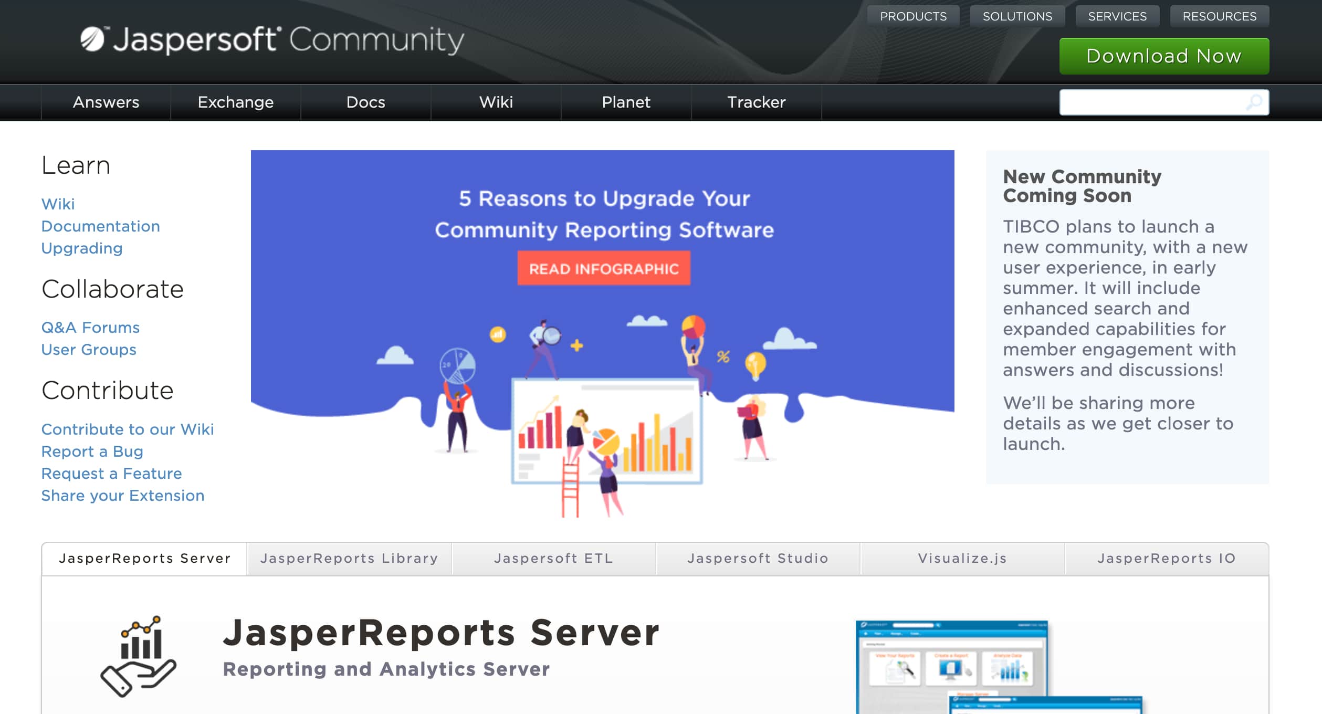Click the Jaspersoft Community logo
Screen dimensions: 1322x714
coord(270,39)
